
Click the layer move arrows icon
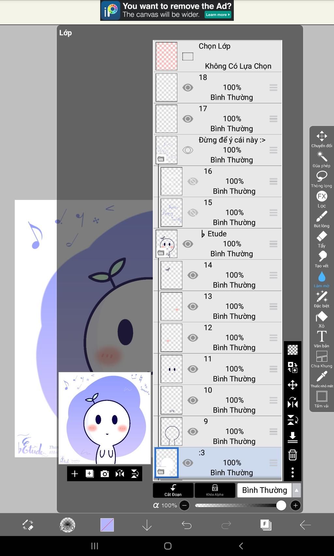coord(293,385)
